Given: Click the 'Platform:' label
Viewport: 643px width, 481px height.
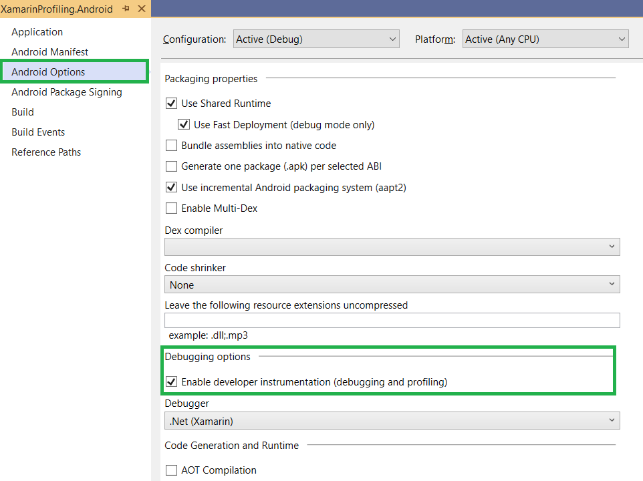Looking at the screenshot, I should tap(435, 39).
